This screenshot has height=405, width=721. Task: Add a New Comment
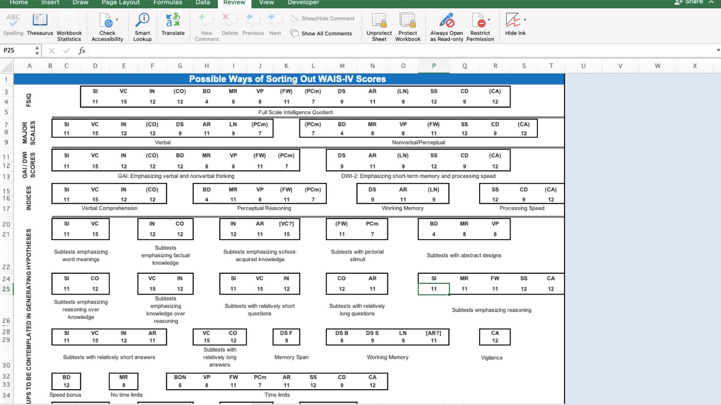207,27
